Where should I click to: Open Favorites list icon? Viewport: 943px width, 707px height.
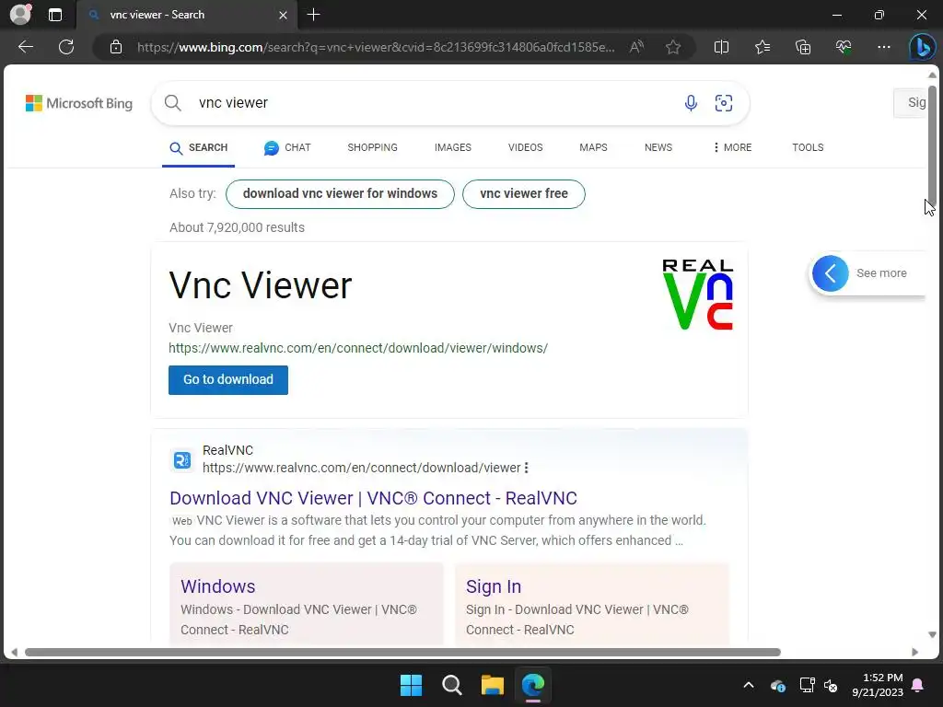[762, 47]
